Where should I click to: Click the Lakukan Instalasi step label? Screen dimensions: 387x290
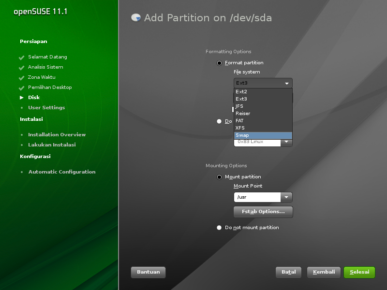coord(52,145)
